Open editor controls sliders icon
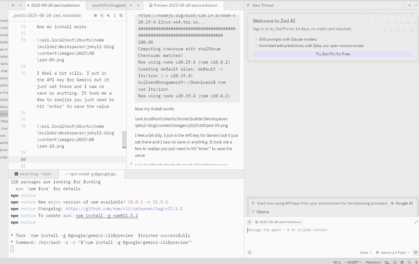Viewport: 419px width, 264px height. click(121, 15)
